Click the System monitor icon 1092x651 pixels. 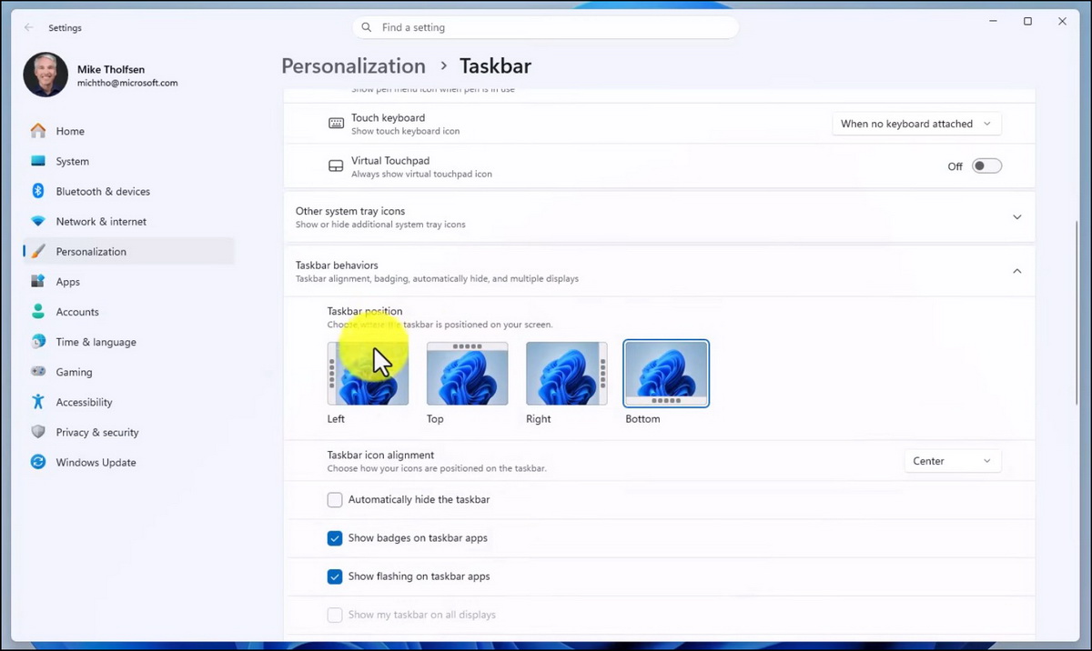[38, 161]
